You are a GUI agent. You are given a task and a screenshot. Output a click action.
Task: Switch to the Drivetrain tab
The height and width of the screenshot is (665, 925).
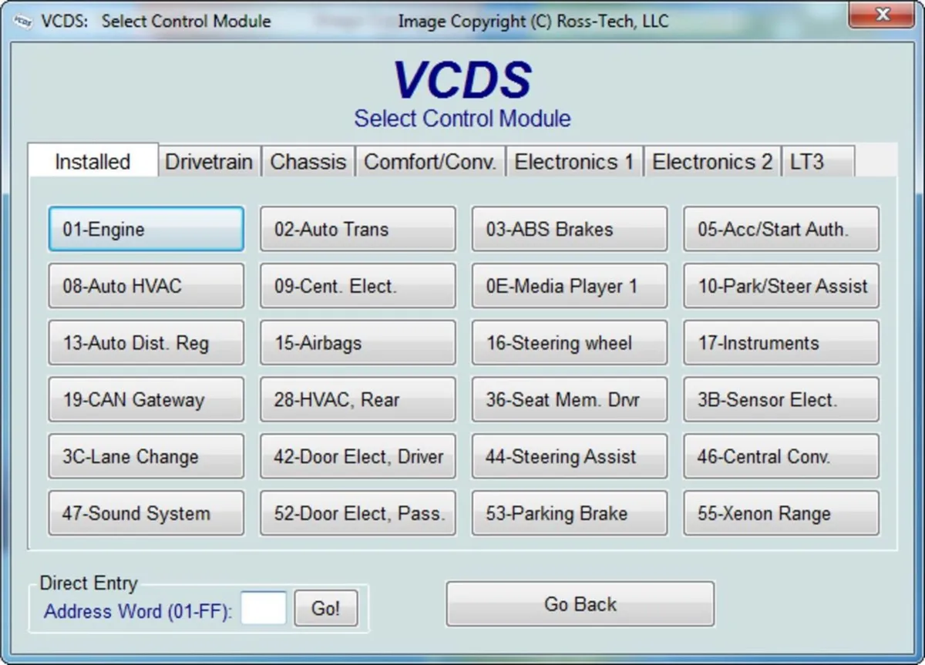[208, 162]
